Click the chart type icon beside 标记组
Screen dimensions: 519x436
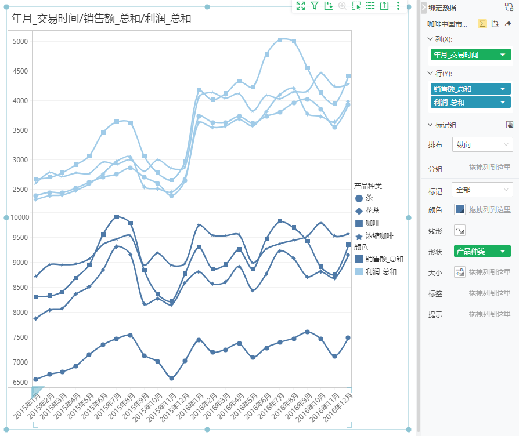tap(509, 125)
